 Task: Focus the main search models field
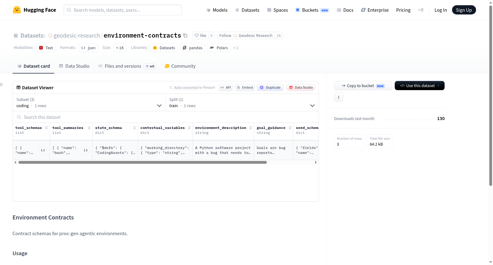pos(123,10)
